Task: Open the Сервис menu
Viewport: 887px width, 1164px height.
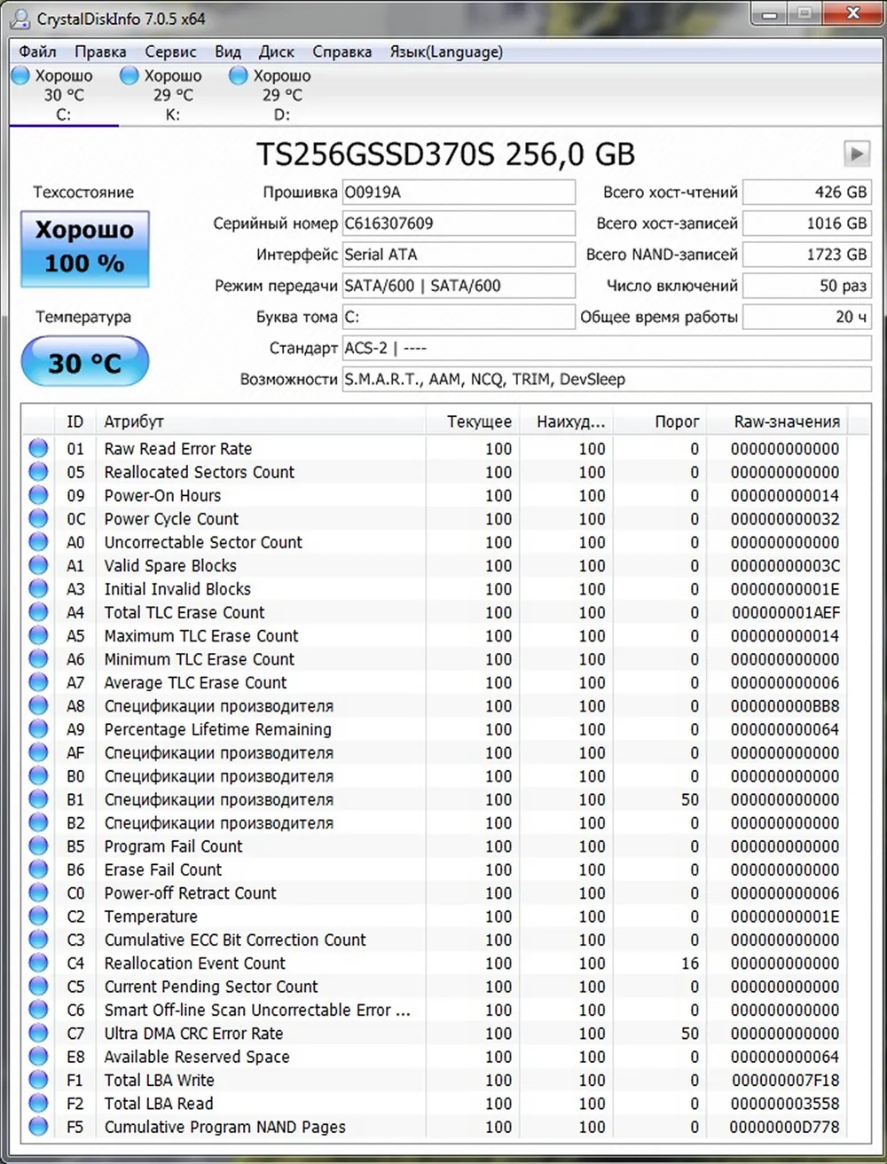Action: coord(170,51)
